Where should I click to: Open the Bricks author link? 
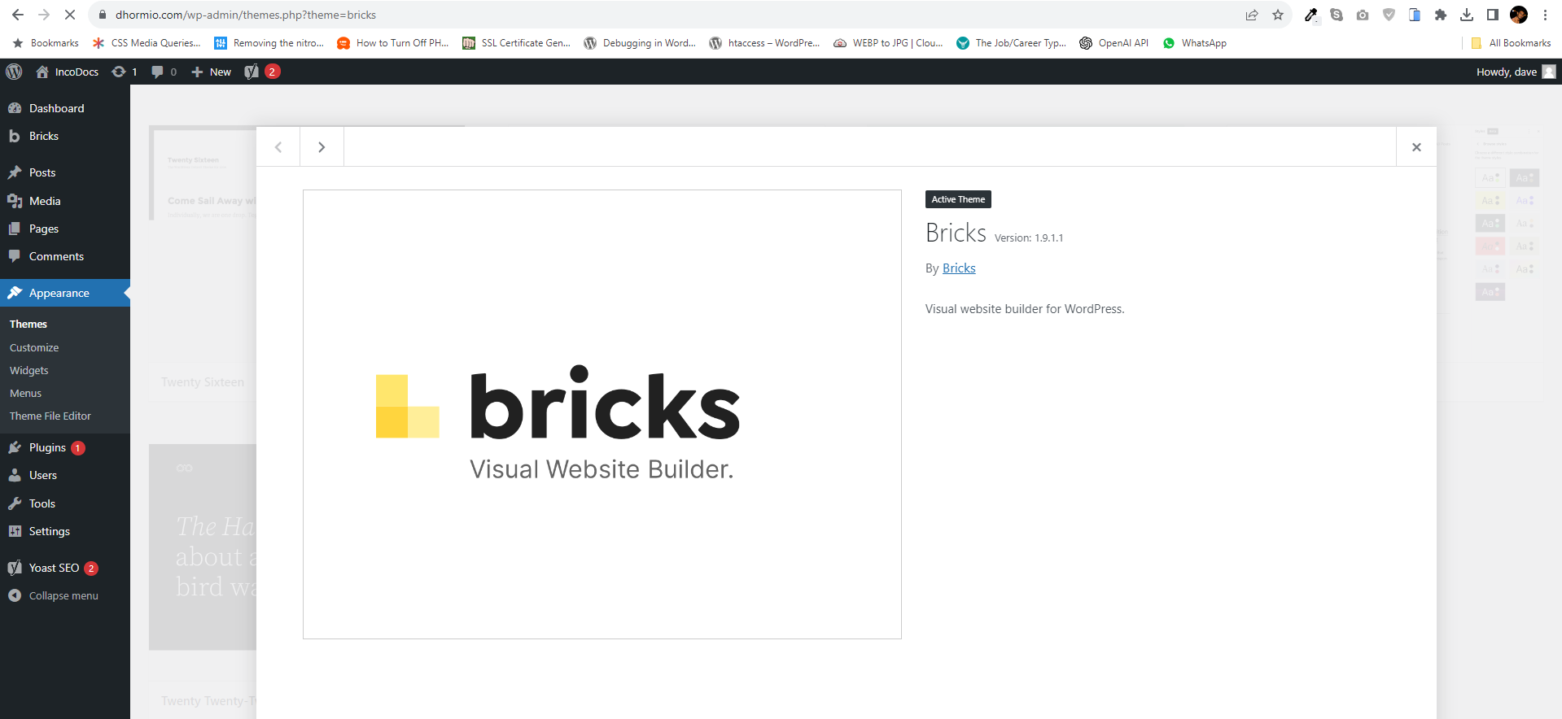tap(959, 268)
